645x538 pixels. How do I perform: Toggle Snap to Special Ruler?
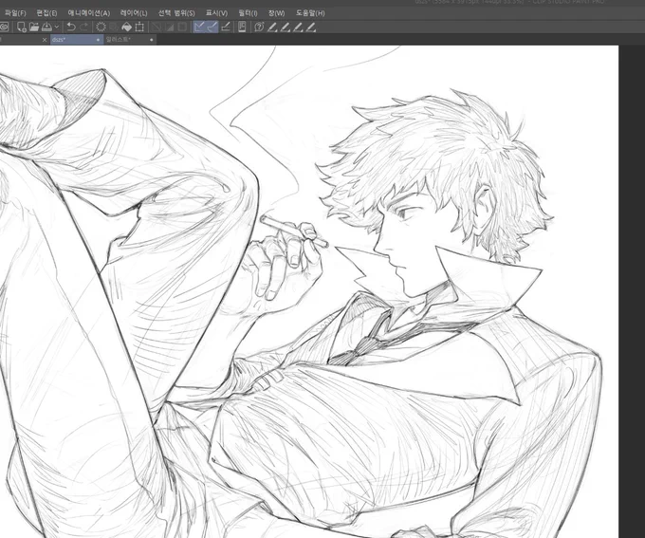click(212, 28)
